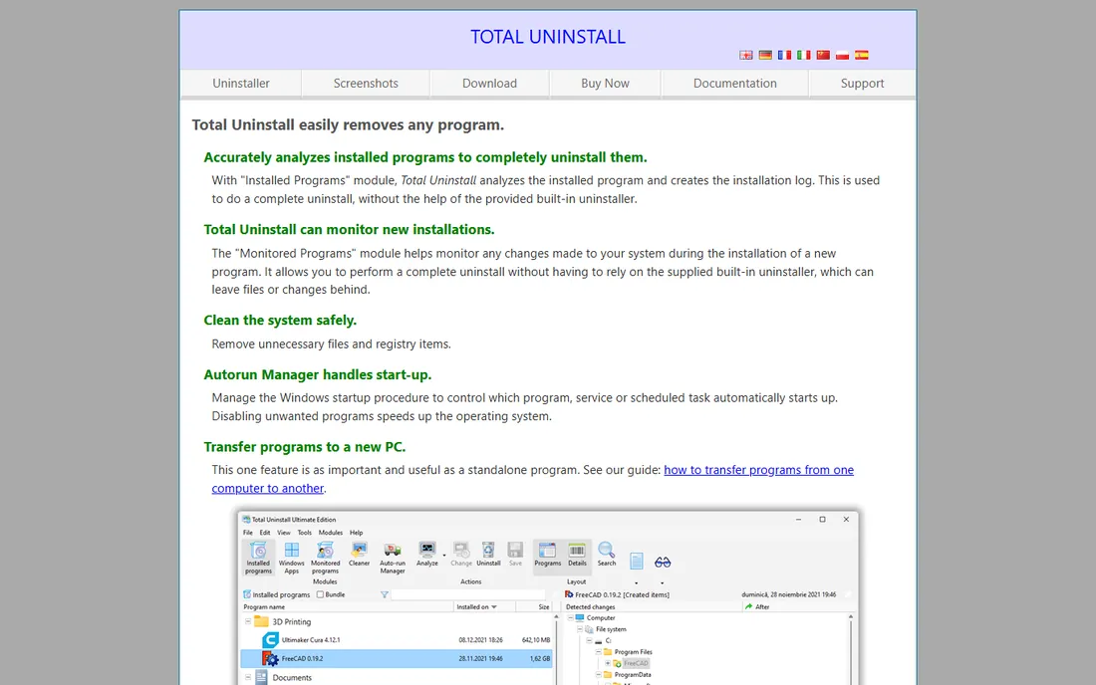The width and height of the screenshot is (1096, 685).
Task: Open the File menu in app screenshot
Action: [248, 533]
